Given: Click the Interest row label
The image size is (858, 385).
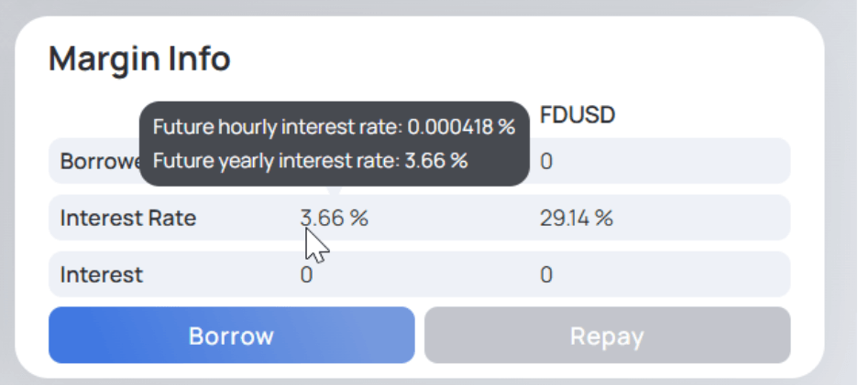Looking at the screenshot, I should pos(101,274).
